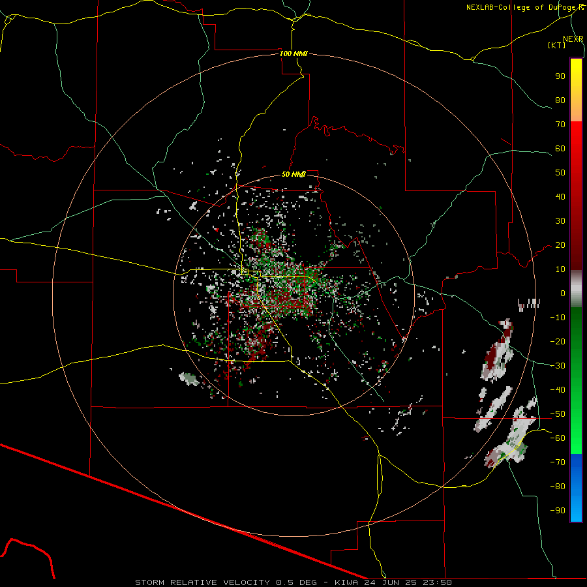Select the 50 NMI range ring label
The height and width of the screenshot is (587, 587).
tap(293, 174)
